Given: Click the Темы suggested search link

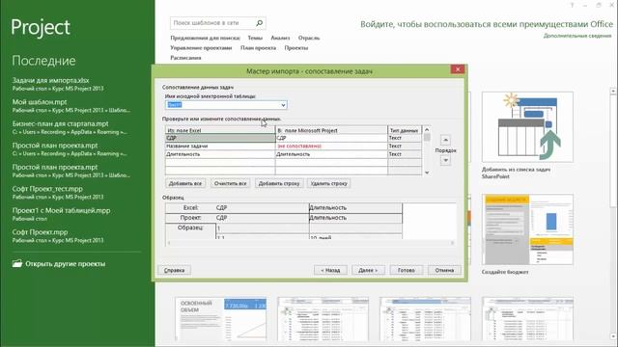Looking at the screenshot, I should click(x=255, y=38).
